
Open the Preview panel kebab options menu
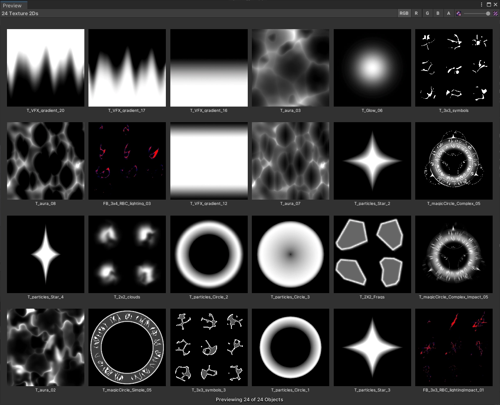click(482, 5)
